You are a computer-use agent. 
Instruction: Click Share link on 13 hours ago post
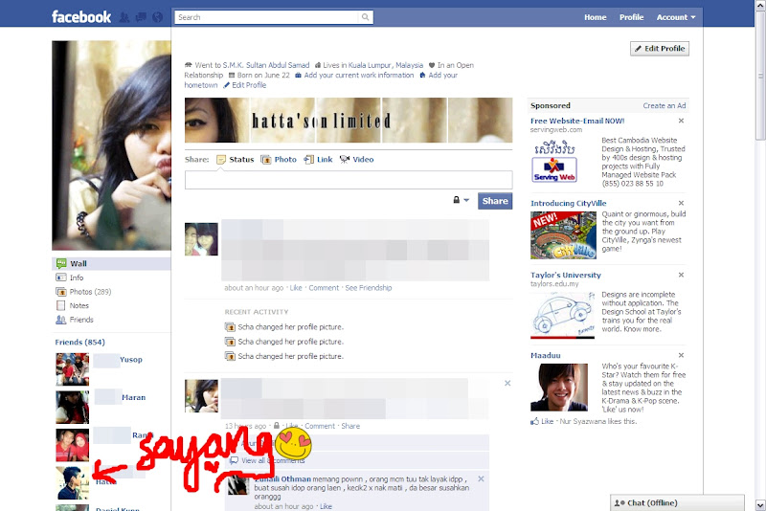(350, 426)
